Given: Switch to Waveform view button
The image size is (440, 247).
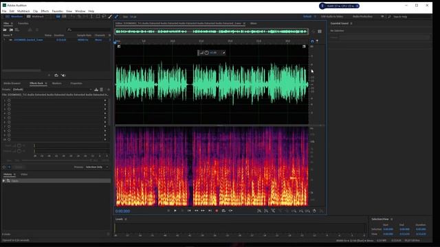Looking at the screenshot, I should [14, 16].
